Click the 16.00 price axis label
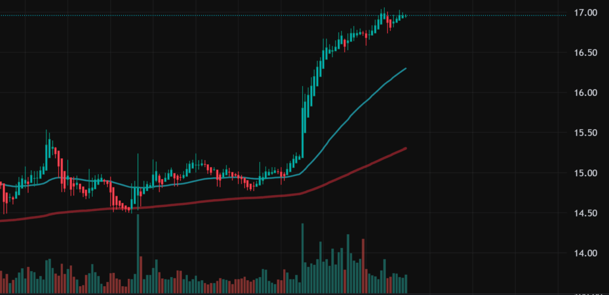The width and height of the screenshot is (609, 295). [x=584, y=93]
